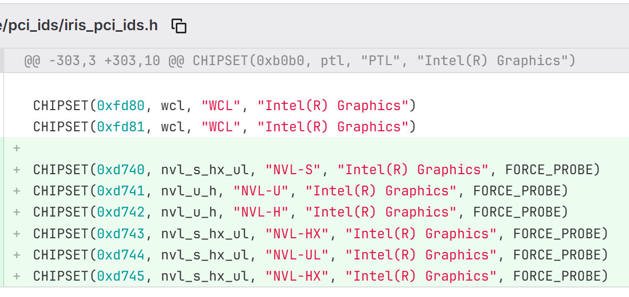Open the iris_pci_ids.h file path link
Viewport: 629px width, 297px height.
79,25
